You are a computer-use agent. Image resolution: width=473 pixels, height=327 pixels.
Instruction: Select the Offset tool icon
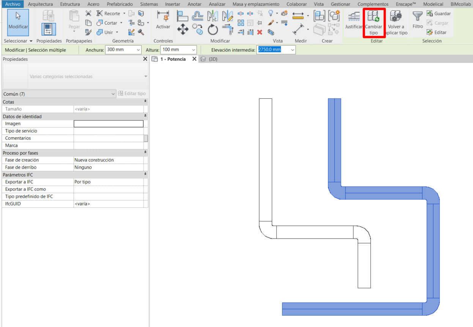pyautogui.click(x=197, y=16)
